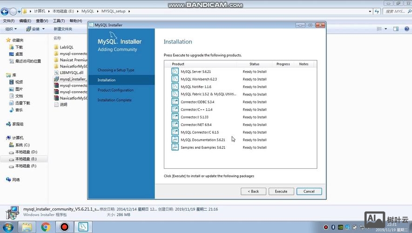The height and width of the screenshot is (233, 412).
Task: Open File Explorer from the taskbar
Action: 27,226
